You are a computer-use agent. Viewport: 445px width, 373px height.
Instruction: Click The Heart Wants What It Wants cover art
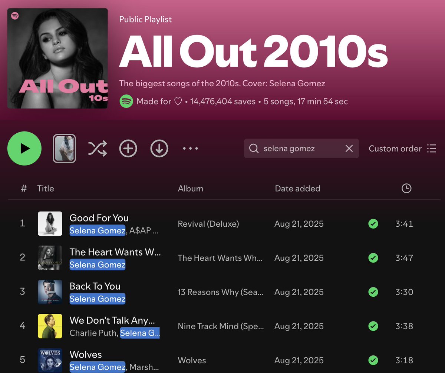tap(50, 258)
